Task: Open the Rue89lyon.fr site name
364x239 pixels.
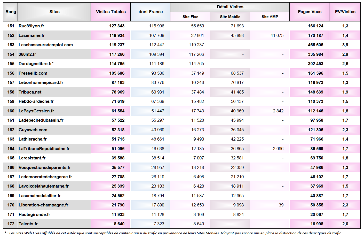Action: click(31, 26)
